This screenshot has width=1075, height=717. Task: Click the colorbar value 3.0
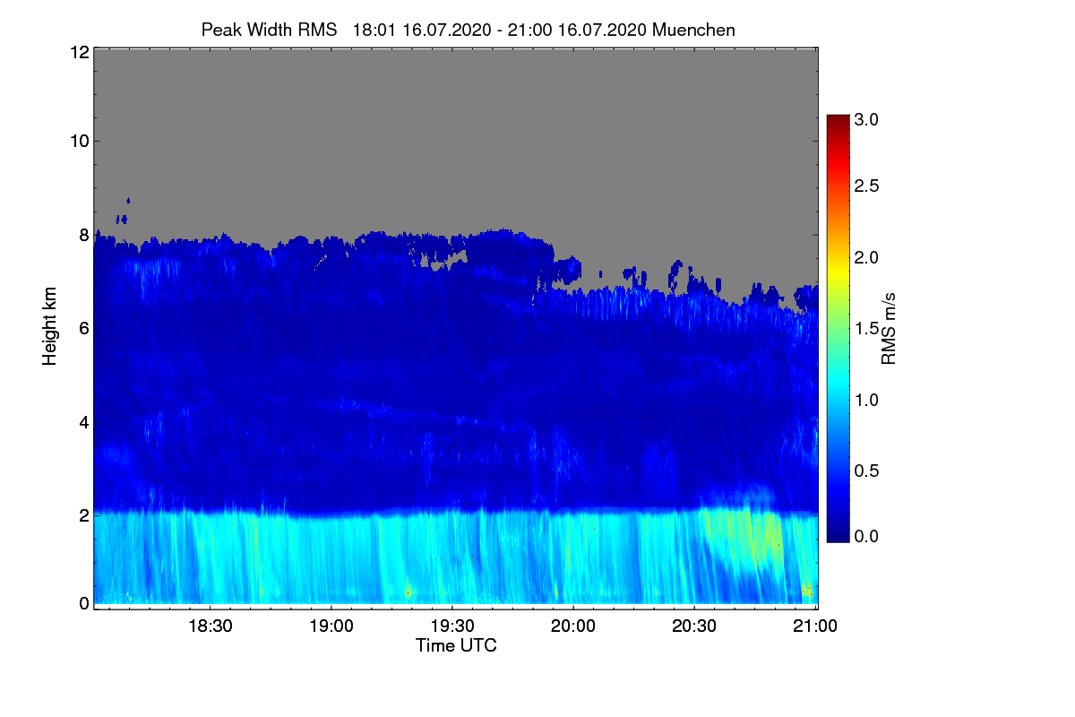pos(866,118)
